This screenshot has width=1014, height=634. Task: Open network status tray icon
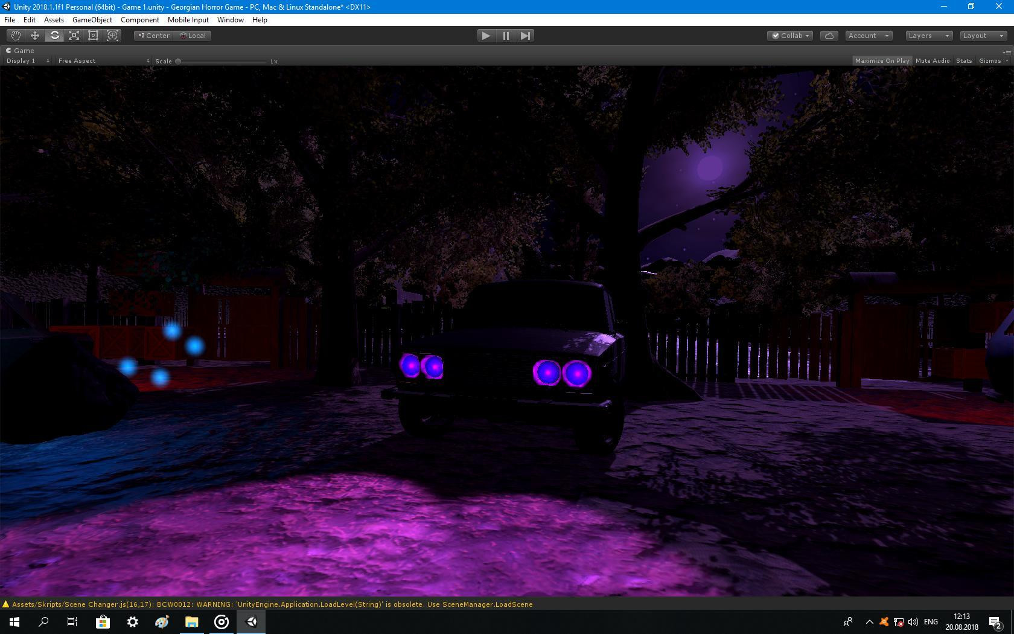[x=898, y=622]
